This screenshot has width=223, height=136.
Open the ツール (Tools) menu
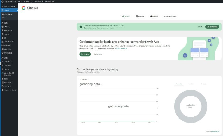pyautogui.click(x=7, y=69)
